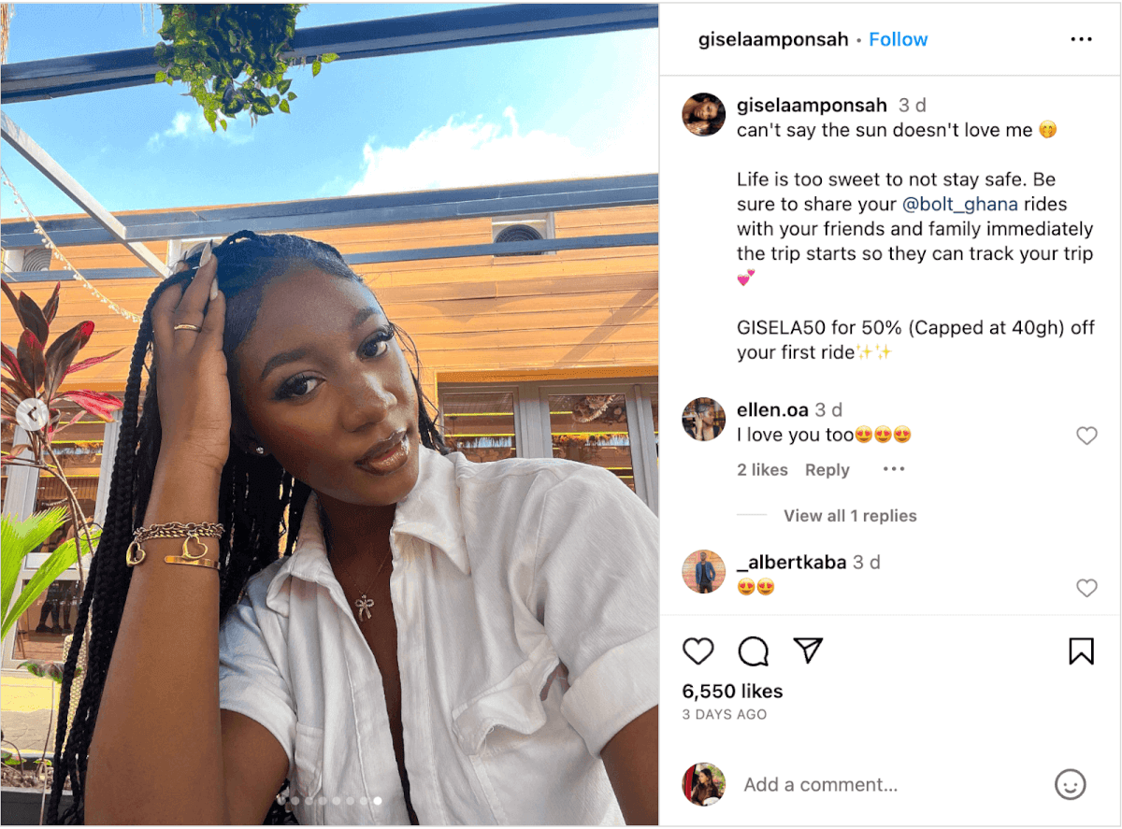
Task: Like the post with the heart icon
Action: point(698,650)
